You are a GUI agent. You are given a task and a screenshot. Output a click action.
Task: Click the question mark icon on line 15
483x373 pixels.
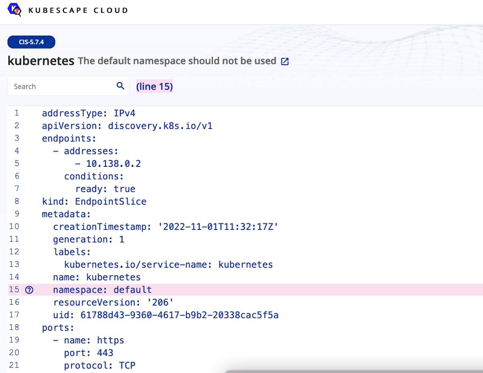(x=29, y=290)
